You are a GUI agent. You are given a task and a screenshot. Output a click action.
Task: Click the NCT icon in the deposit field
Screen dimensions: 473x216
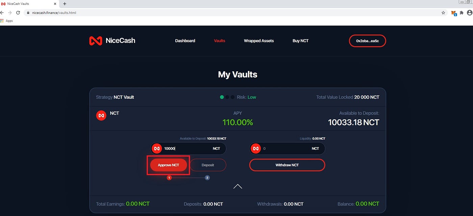click(157, 148)
